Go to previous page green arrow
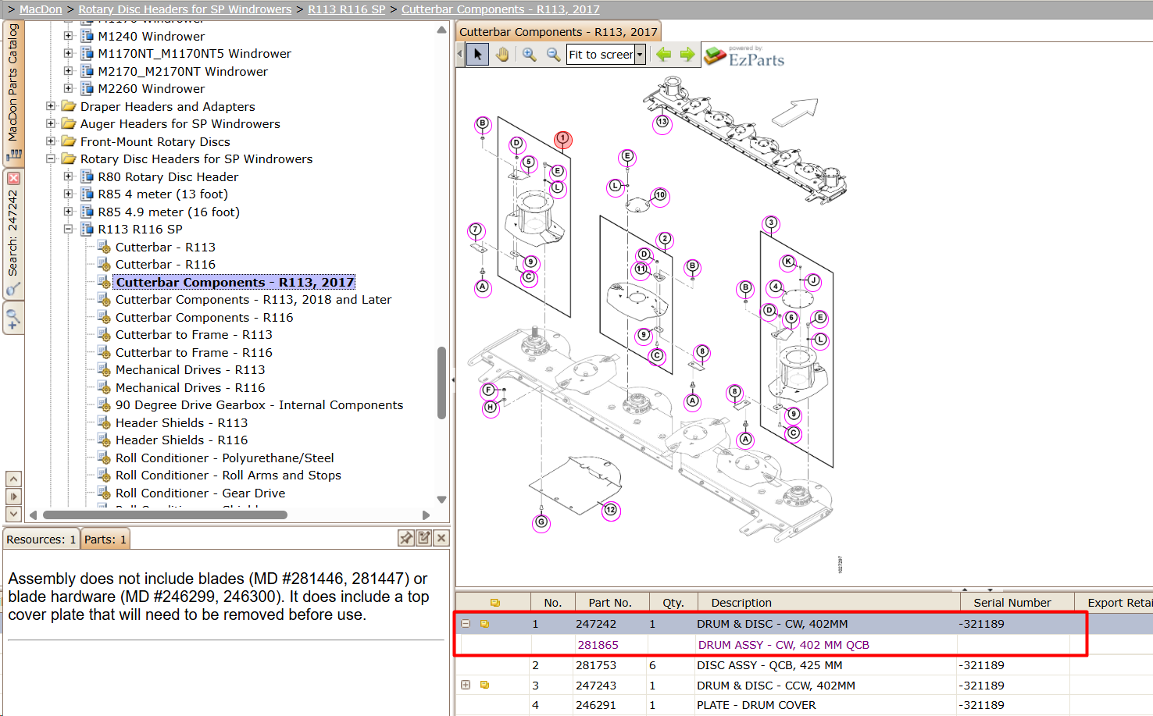Image resolution: width=1153 pixels, height=716 pixels. 664,55
